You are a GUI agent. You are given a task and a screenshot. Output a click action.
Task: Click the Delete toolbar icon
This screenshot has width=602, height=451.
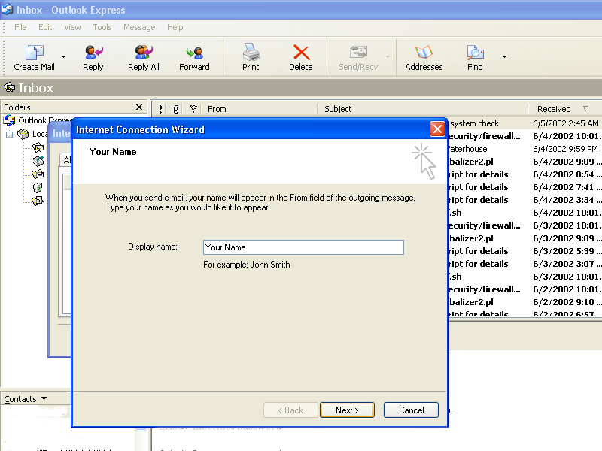coord(301,53)
